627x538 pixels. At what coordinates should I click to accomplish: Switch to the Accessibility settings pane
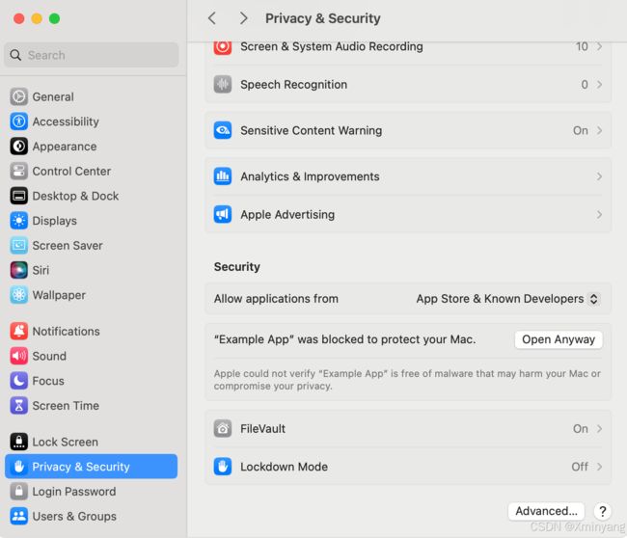click(x=92, y=121)
